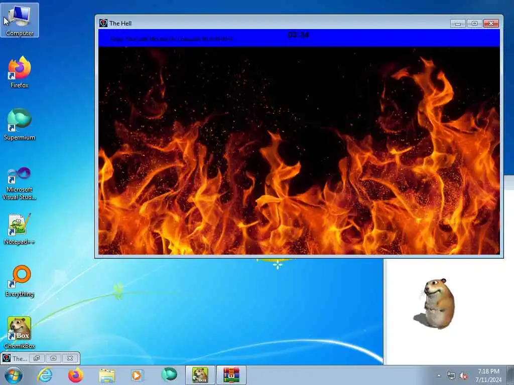Minimize The Hell window

coord(458,23)
